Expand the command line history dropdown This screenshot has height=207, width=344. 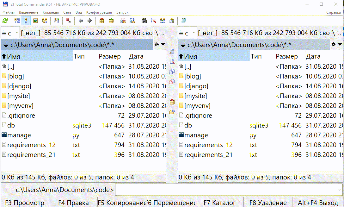click(x=340, y=190)
